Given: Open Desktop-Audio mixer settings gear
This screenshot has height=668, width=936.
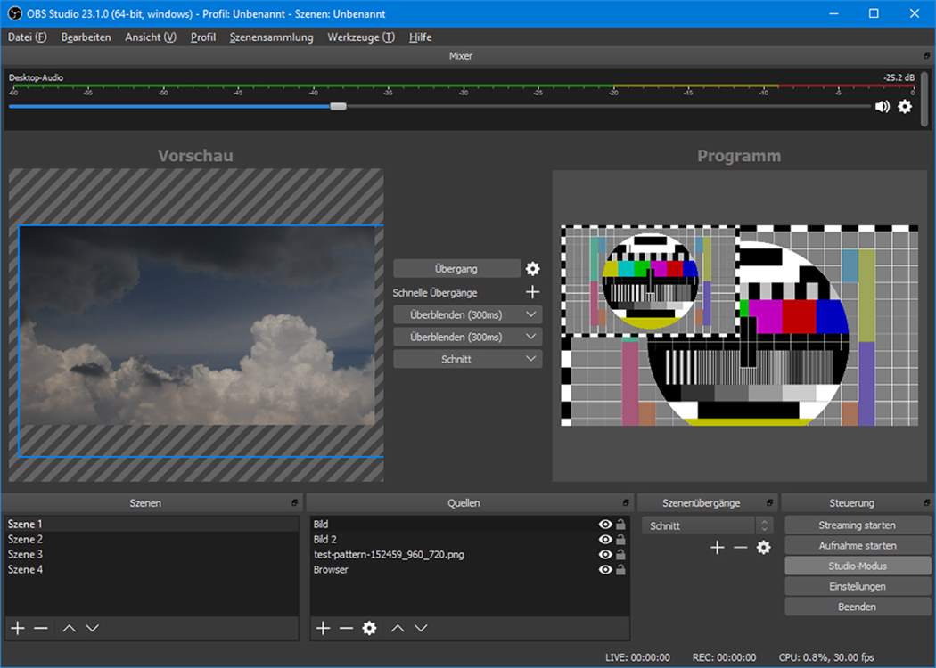Looking at the screenshot, I should click(x=905, y=106).
